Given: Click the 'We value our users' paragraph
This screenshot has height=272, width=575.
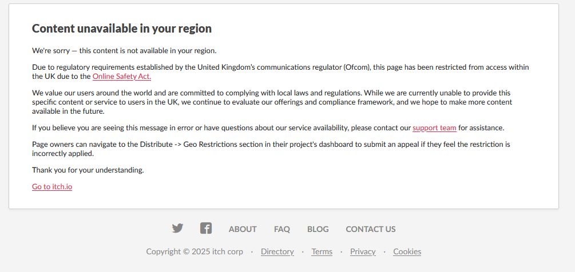Looking at the screenshot, I should click(272, 102).
